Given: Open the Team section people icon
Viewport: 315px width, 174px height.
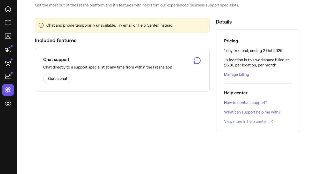Looking at the screenshot, I should point(8,63).
